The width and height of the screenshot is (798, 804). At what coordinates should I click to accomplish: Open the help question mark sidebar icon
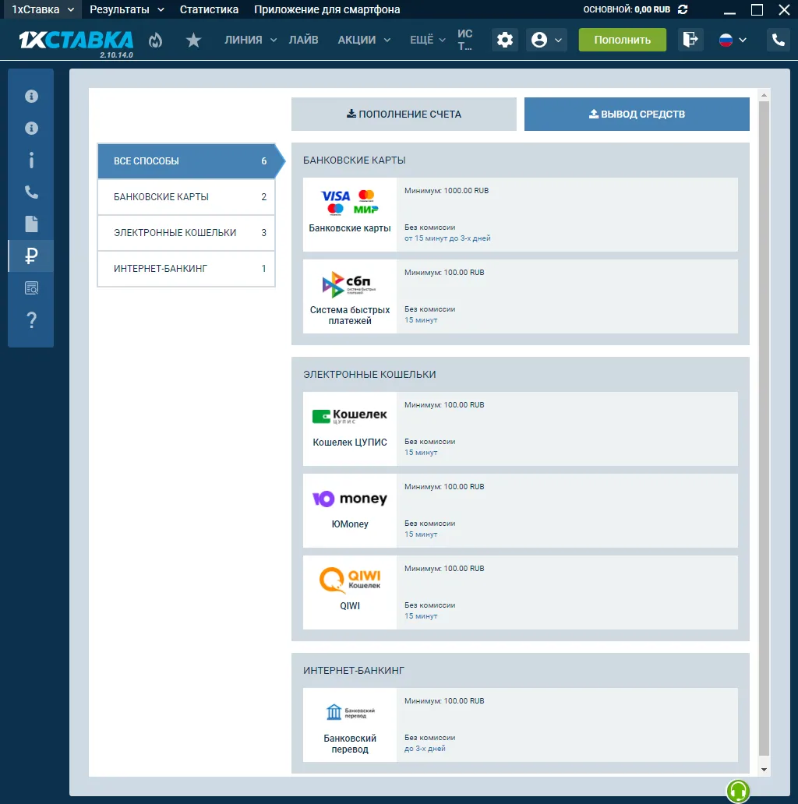pos(31,320)
